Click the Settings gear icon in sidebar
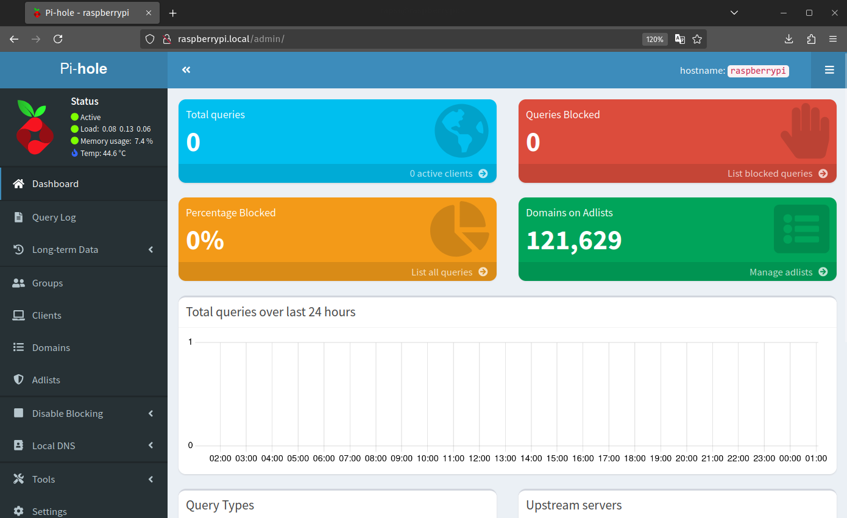Screen dimensions: 847x518 pos(19,511)
